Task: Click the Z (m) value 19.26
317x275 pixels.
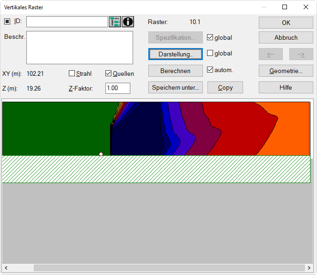Action: [x=34, y=88]
